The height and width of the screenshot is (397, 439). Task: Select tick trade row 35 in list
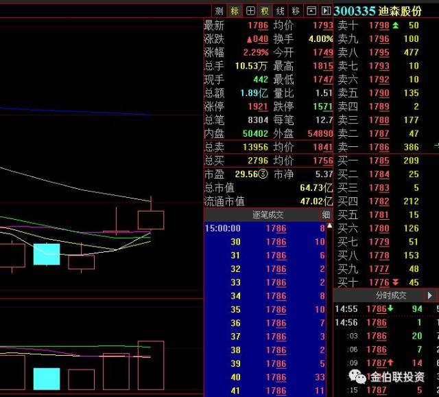click(x=265, y=310)
